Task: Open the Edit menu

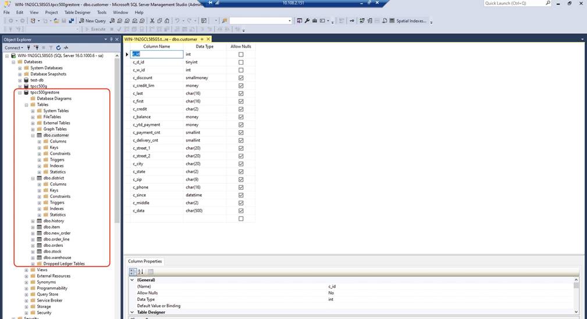Action: [20, 12]
